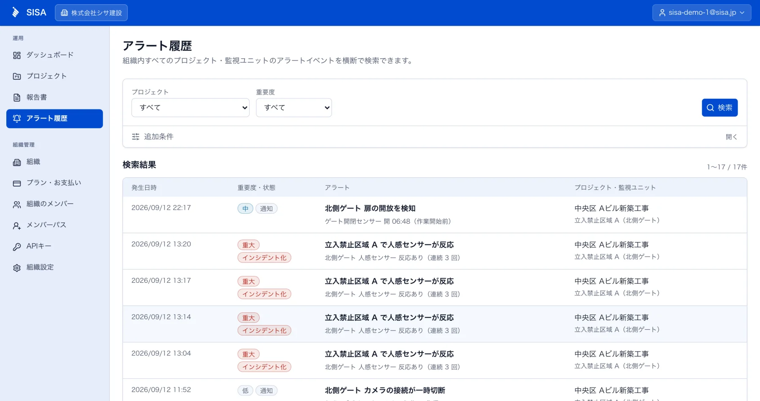Click the 発生日時 column header
Viewport: 760px width, 401px height.
(144, 187)
